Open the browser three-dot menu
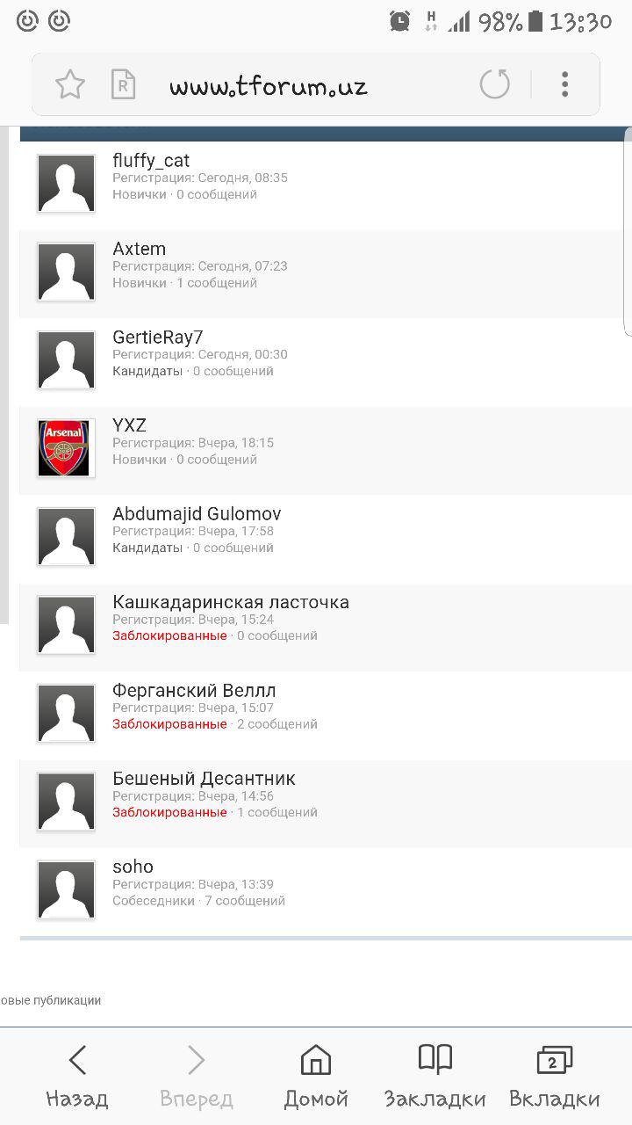Viewport: 632px width, 1125px height. pyautogui.click(x=564, y=84)
